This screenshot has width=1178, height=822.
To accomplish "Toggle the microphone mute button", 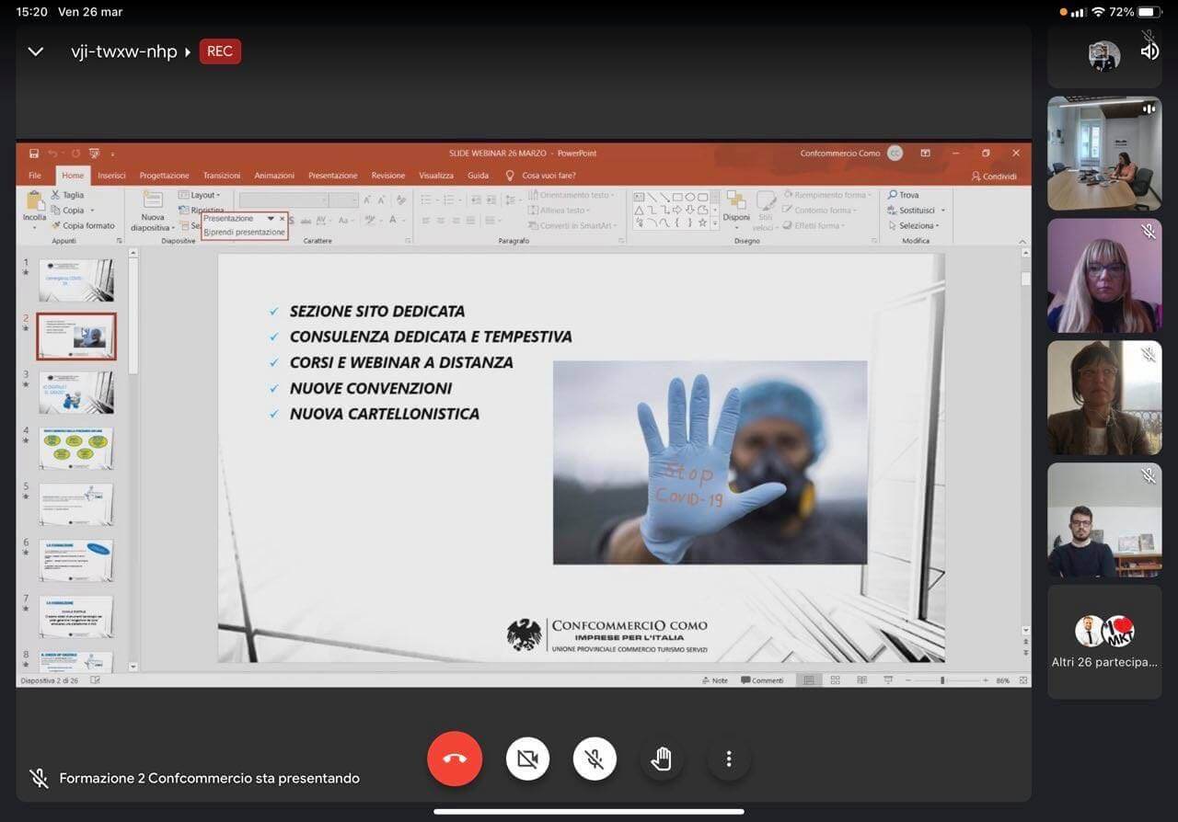I will click(595, 759).
